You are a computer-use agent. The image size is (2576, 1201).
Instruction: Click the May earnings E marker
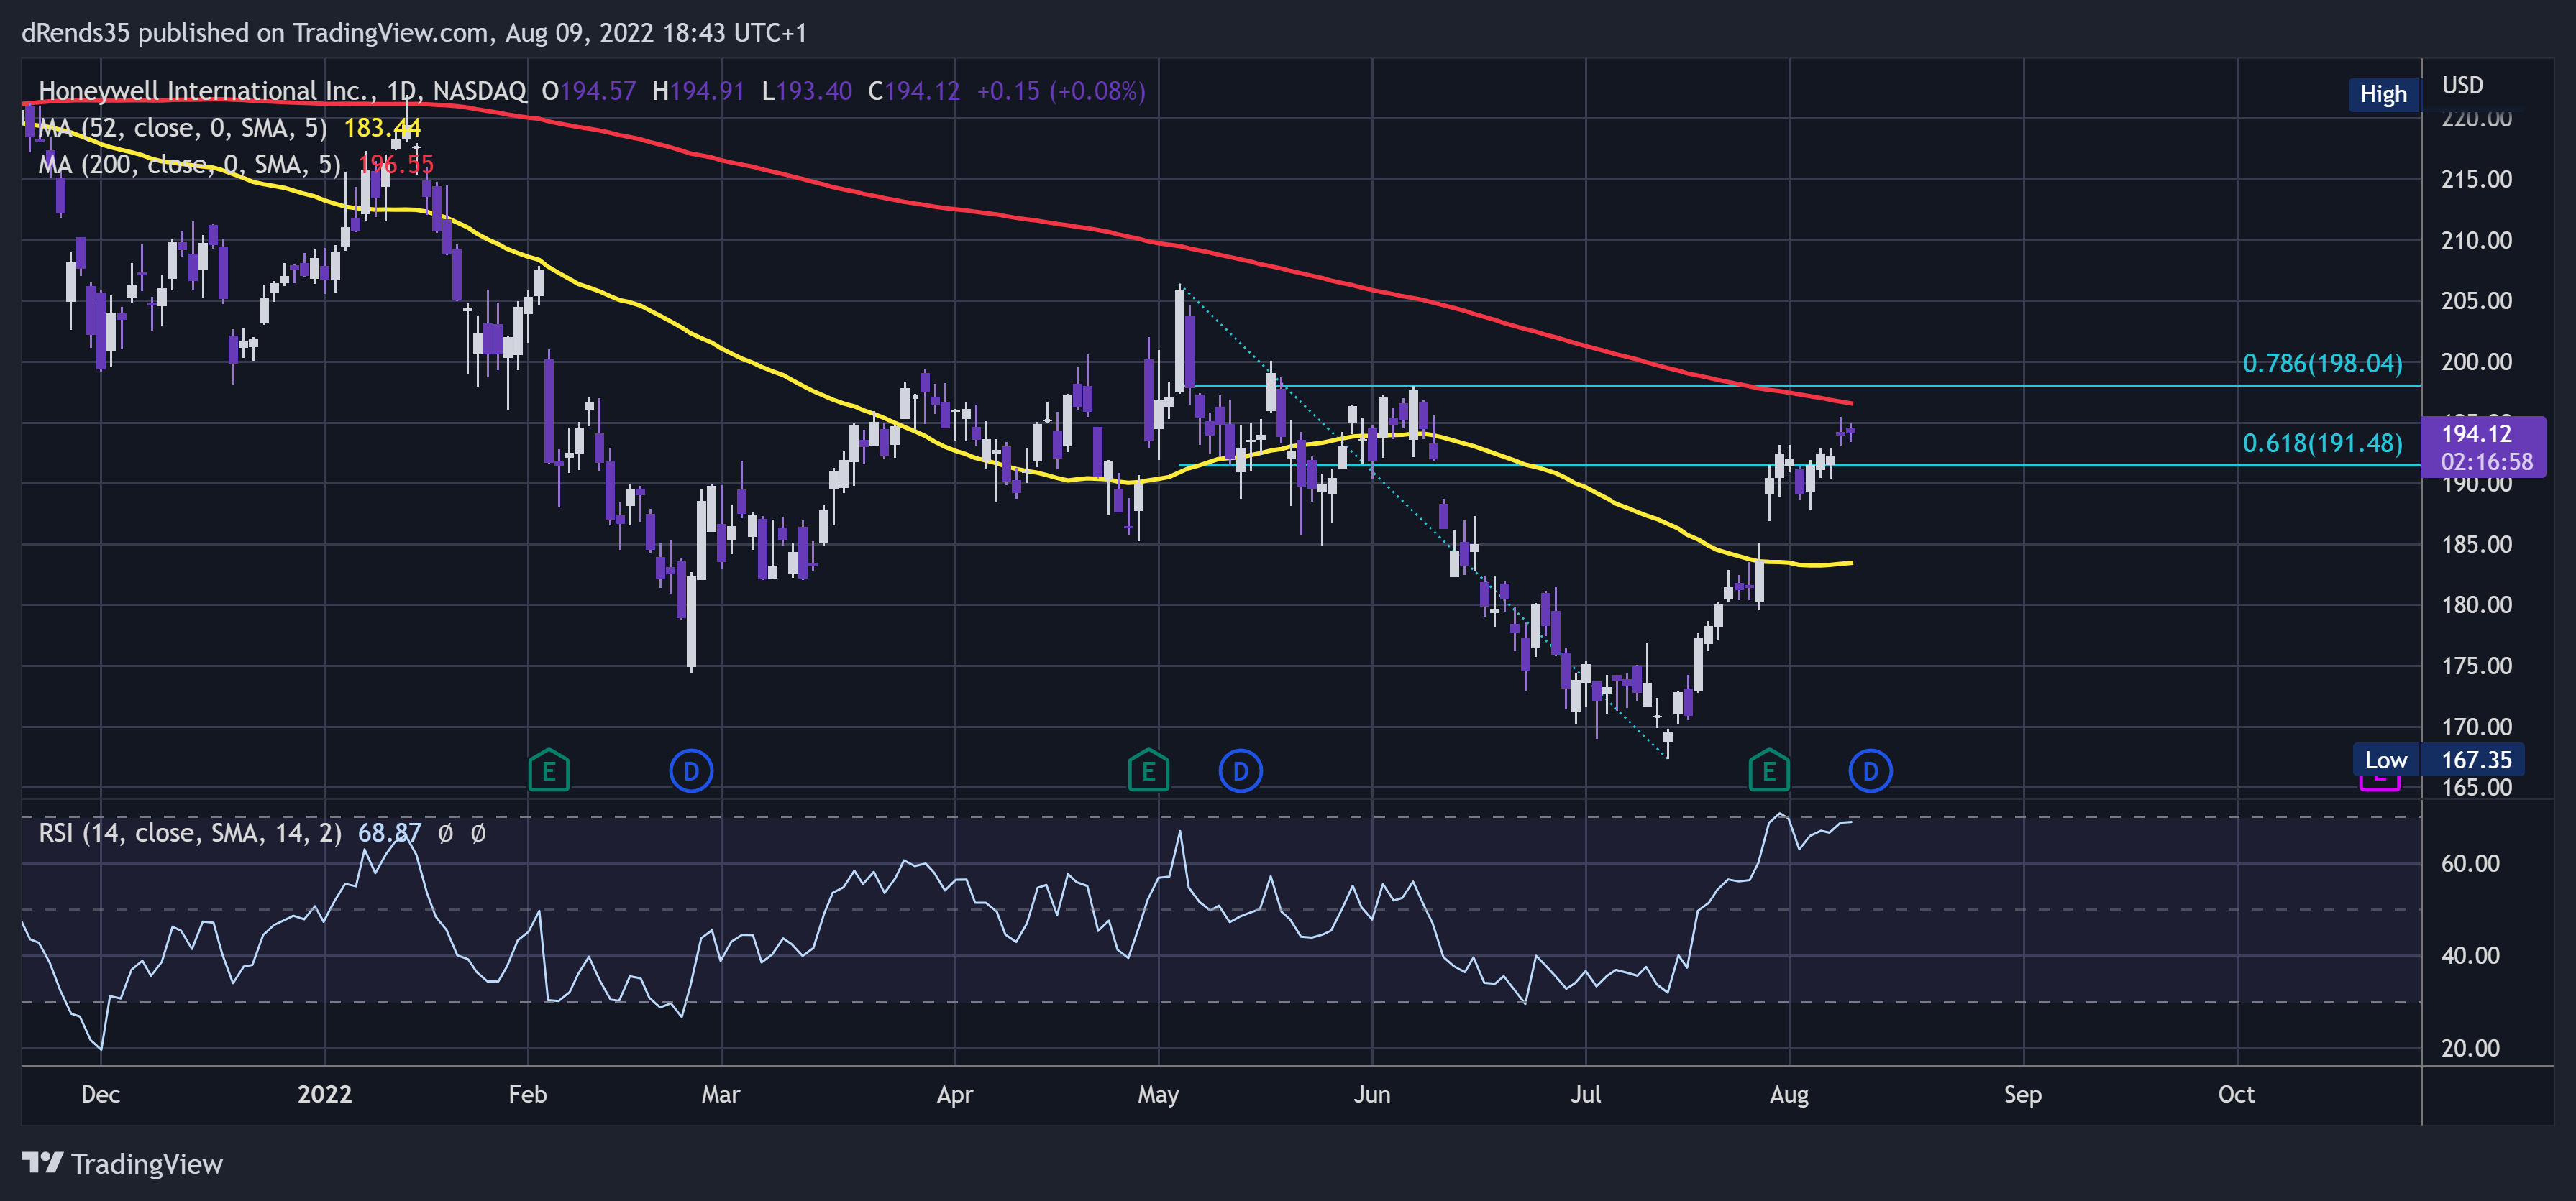pos(1148,770)
